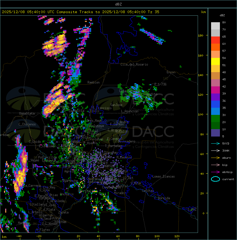Click the 'TUNUYAN' place label
Viewport: 237px width, 240px height.
pos(60,222)
